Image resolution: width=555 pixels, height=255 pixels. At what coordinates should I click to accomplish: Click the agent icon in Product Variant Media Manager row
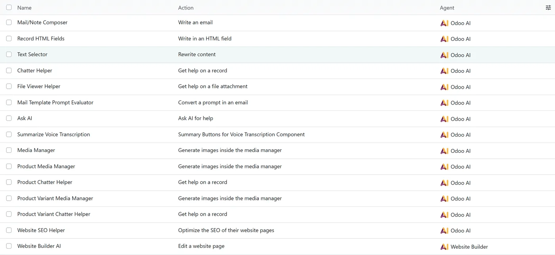444,199
